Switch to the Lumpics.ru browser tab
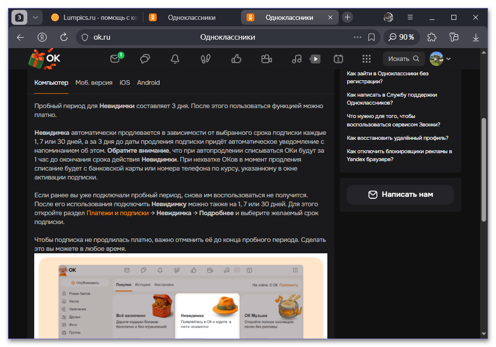 click(x=94, y=17)
